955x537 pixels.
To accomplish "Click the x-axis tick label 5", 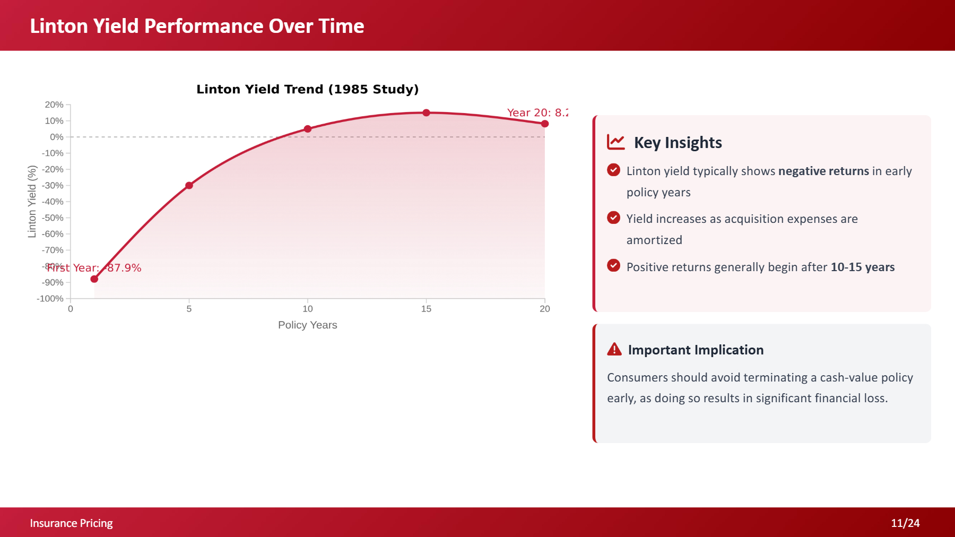I will tap(189, 309).
